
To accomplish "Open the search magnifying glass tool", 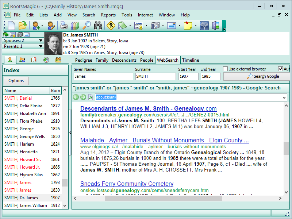I will click(x=87, y=26).
